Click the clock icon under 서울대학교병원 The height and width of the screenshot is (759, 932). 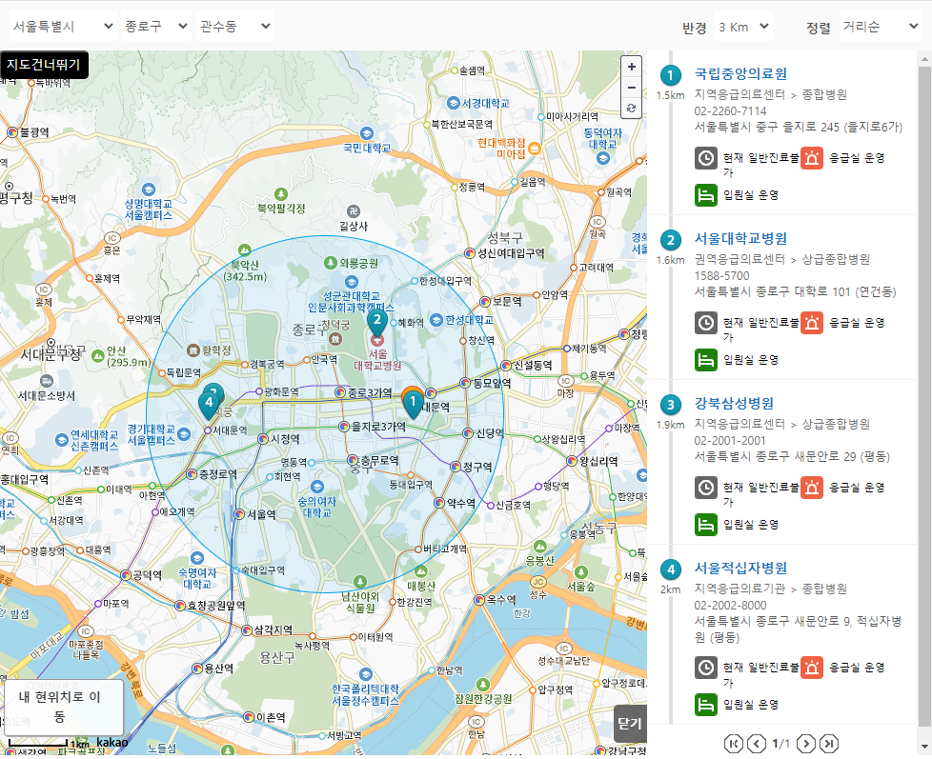click(x=705, y=323)
